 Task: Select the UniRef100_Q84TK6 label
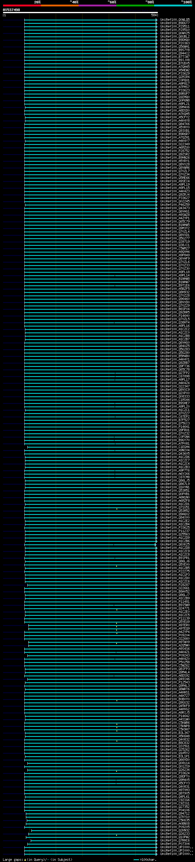pyautogui.click(x=175, y=124)
